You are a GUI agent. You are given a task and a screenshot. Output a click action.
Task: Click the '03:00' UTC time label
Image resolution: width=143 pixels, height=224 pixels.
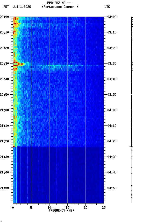[112, 17]
